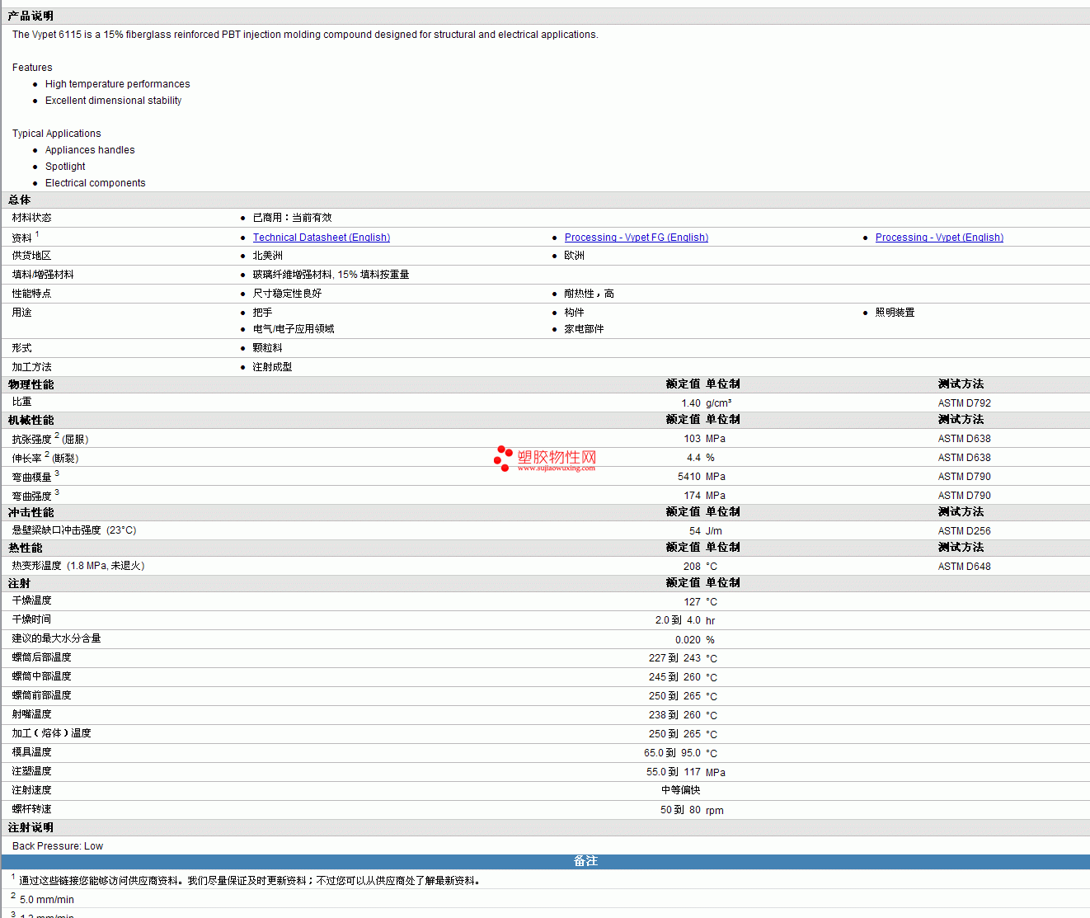Viewport: 1090px width, 918px height.
Task: Click the 伸长率 (断裂) row label
Action: coord(45,458)
